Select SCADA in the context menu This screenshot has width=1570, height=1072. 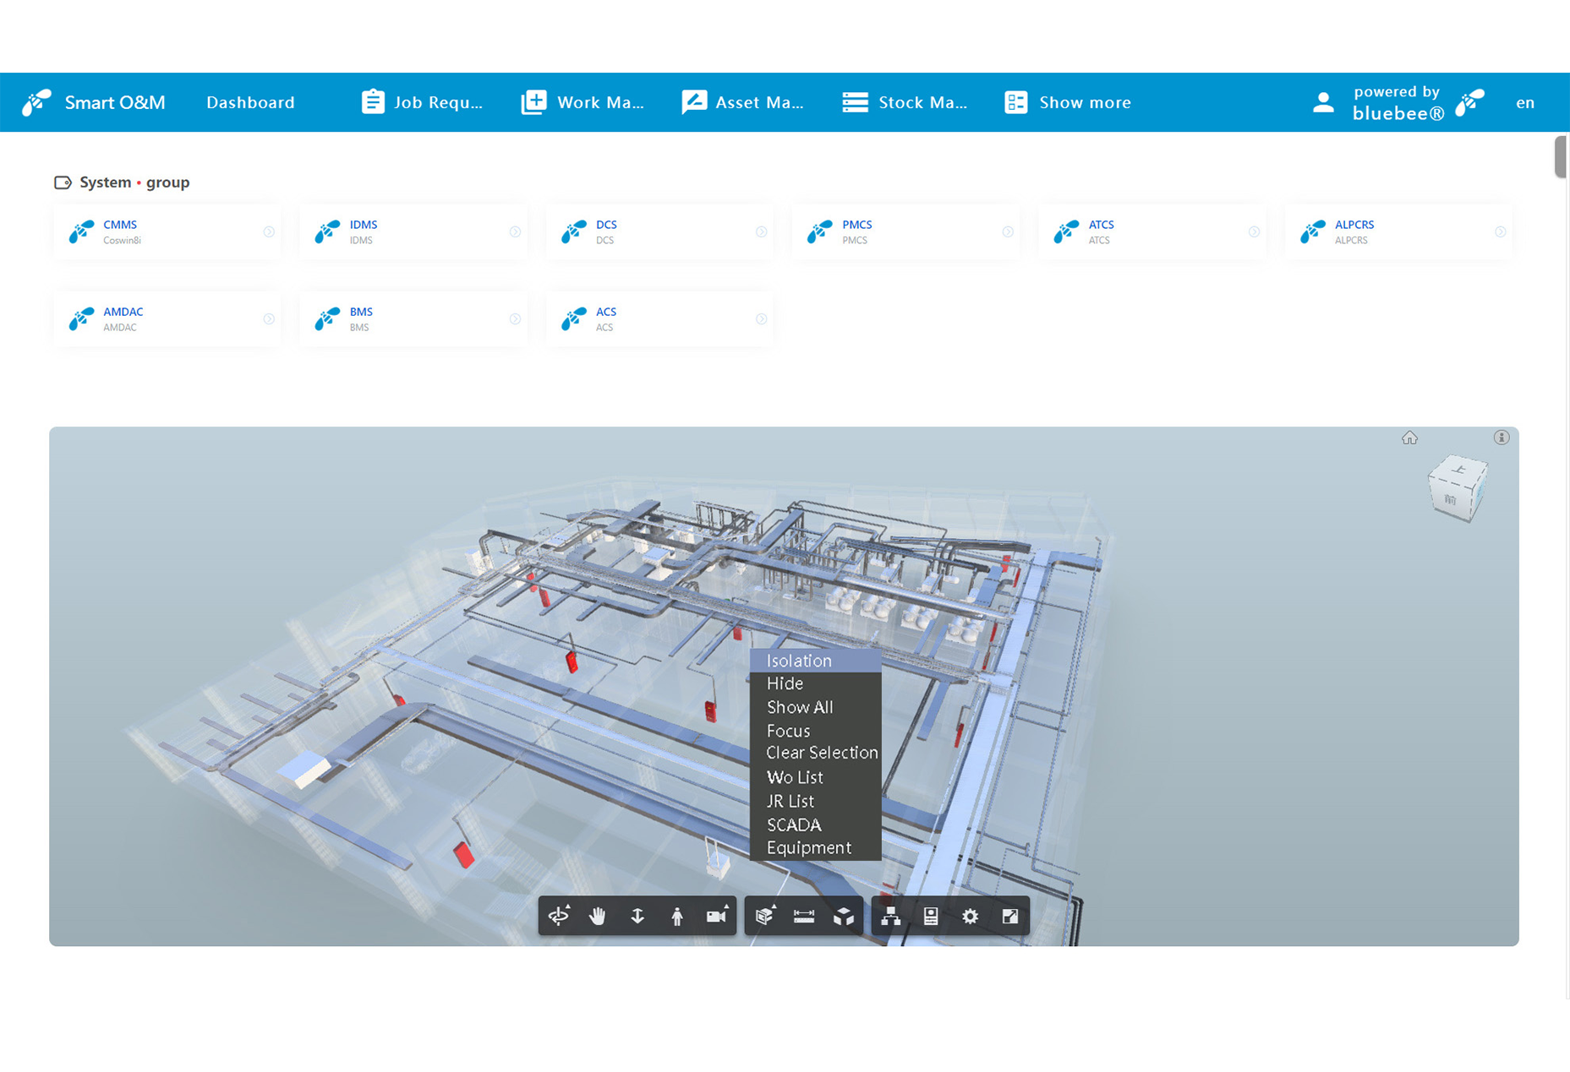(x=794, y=824)
